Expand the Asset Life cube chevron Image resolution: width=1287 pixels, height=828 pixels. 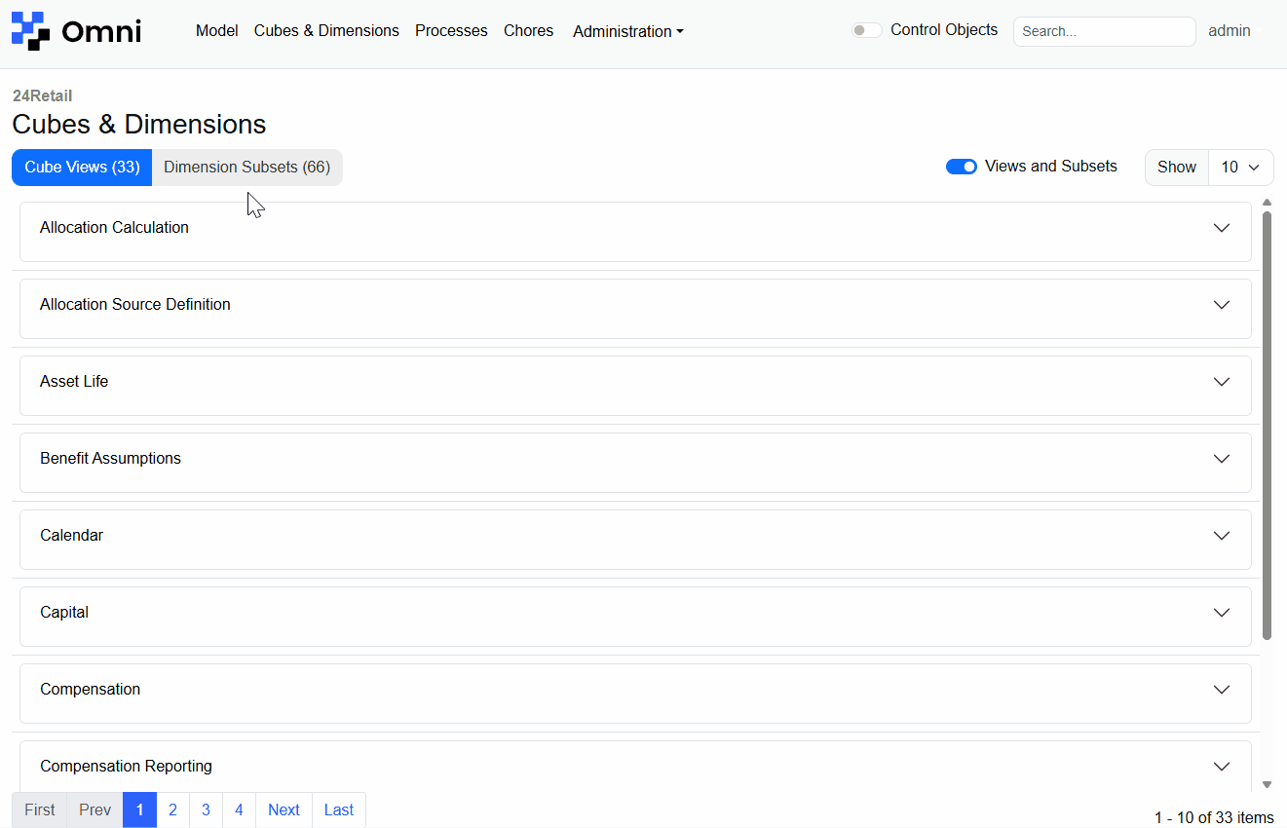point(1221,382)
